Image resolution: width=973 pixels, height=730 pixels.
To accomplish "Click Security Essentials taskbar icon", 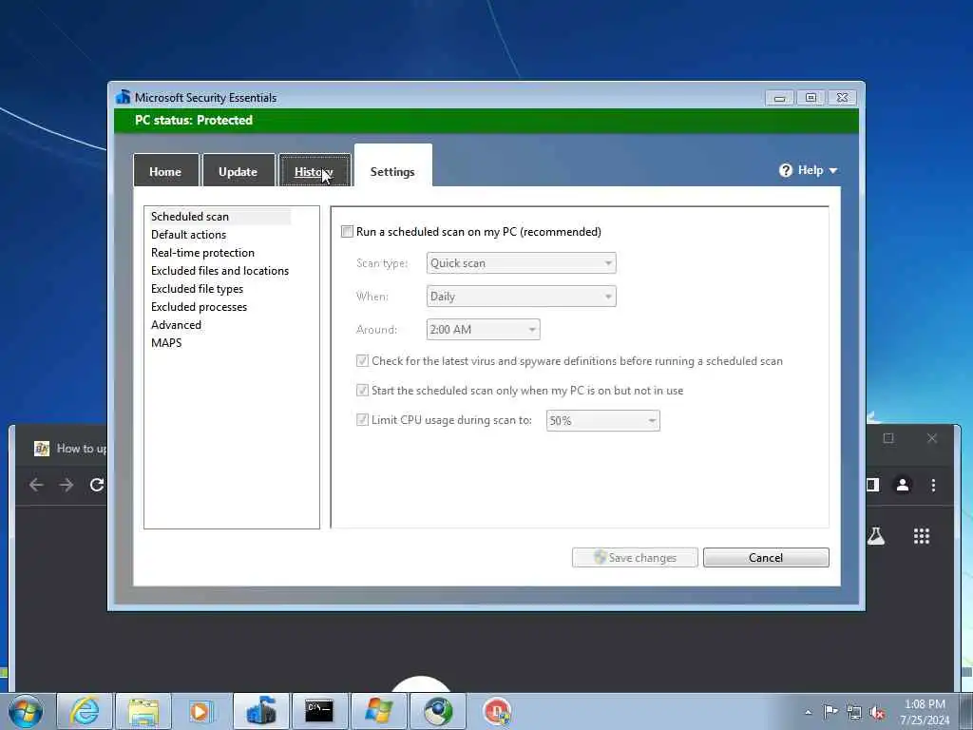I will point(260,711).
